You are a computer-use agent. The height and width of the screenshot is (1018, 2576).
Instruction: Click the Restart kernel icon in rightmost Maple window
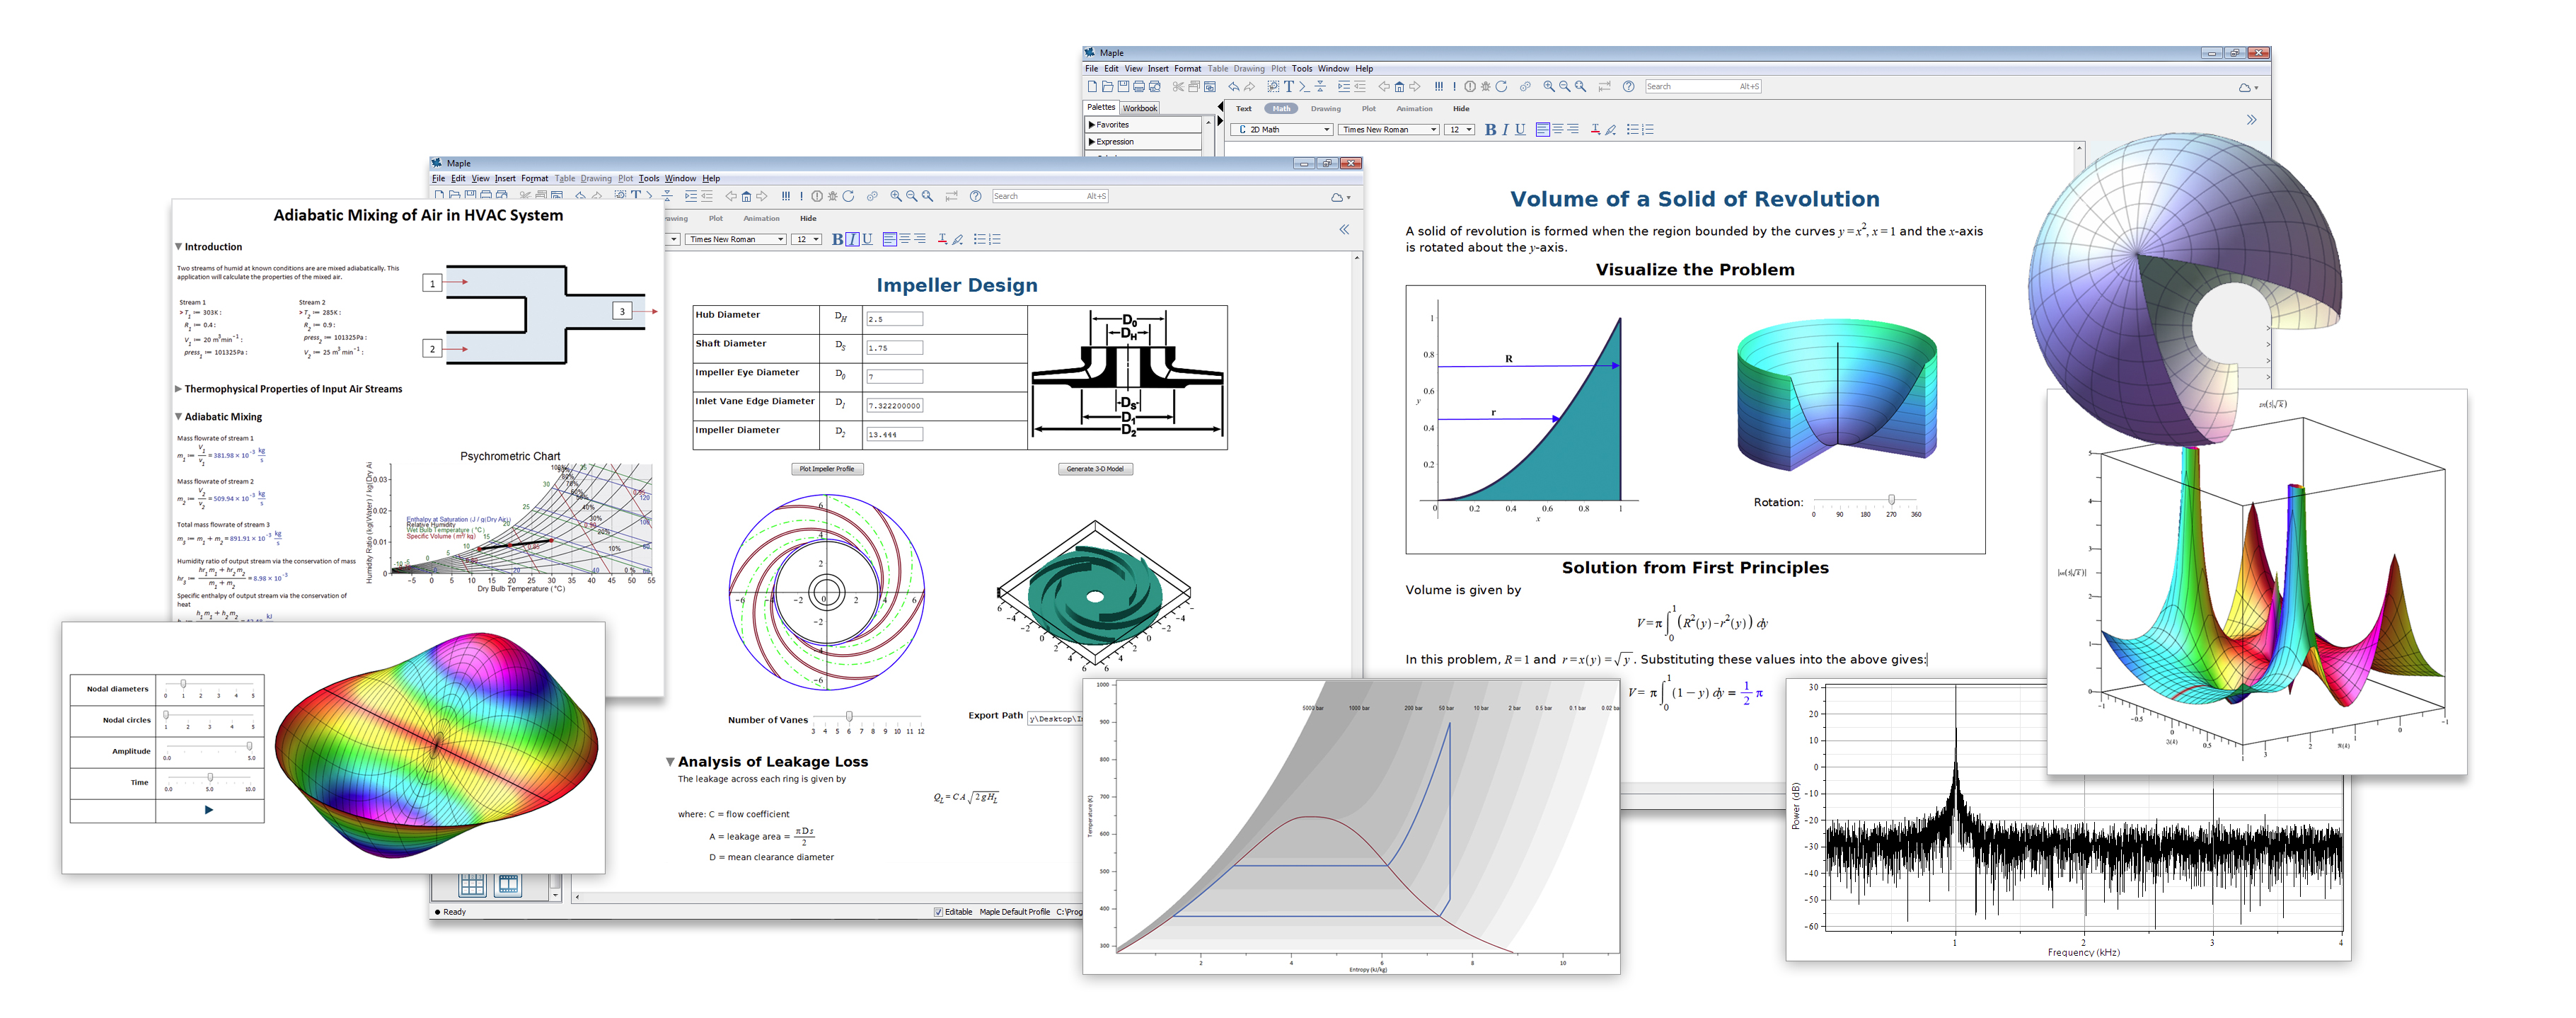tap(1501, 86)
